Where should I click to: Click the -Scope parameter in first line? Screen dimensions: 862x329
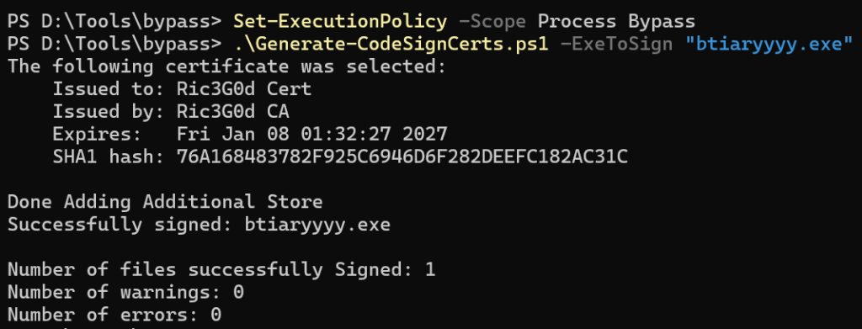pyautogui.click(x=492, y=22)
